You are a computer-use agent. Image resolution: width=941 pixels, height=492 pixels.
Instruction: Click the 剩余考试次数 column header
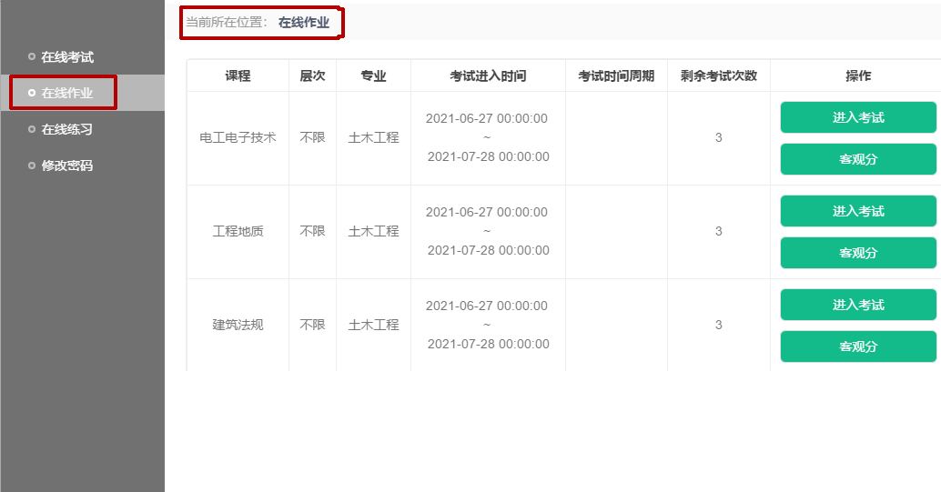tap(718, 76)
